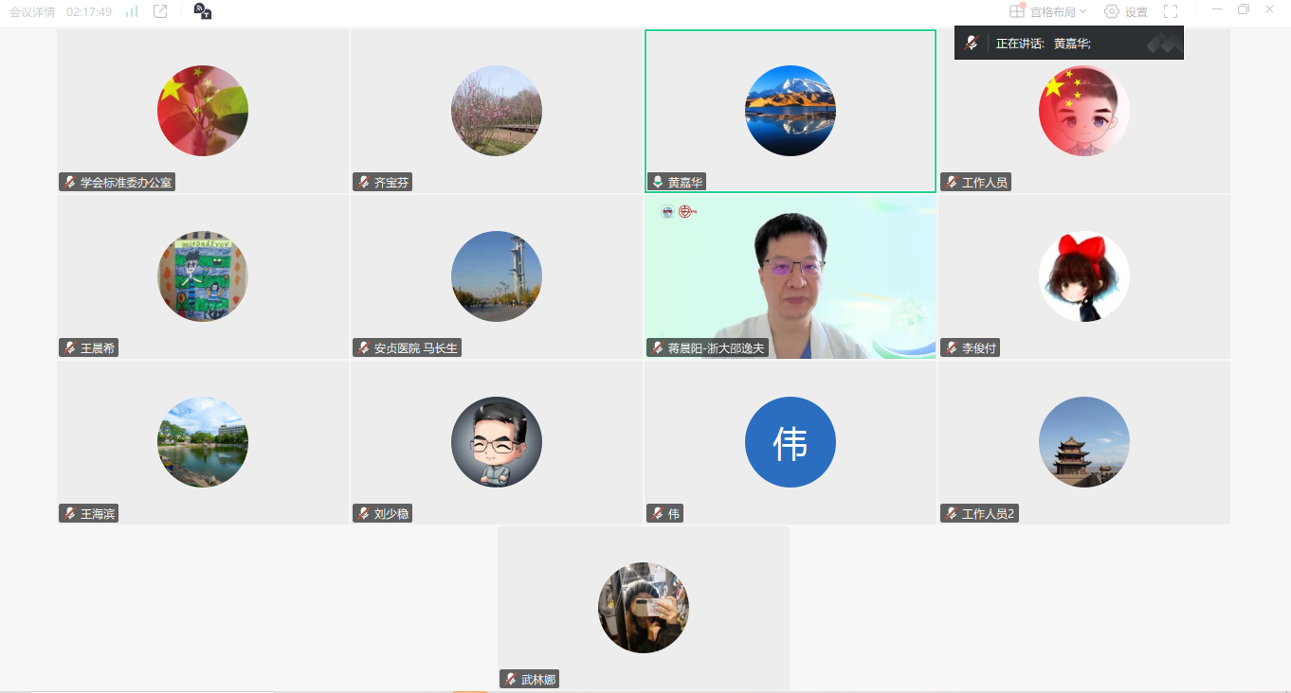Expand the 宫格布局 layout dropdown
Screen dimensions: 1291x693
click(x=1082, y=12)
